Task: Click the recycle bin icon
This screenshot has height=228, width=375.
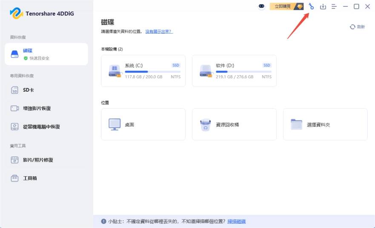Action: (206, 125)
